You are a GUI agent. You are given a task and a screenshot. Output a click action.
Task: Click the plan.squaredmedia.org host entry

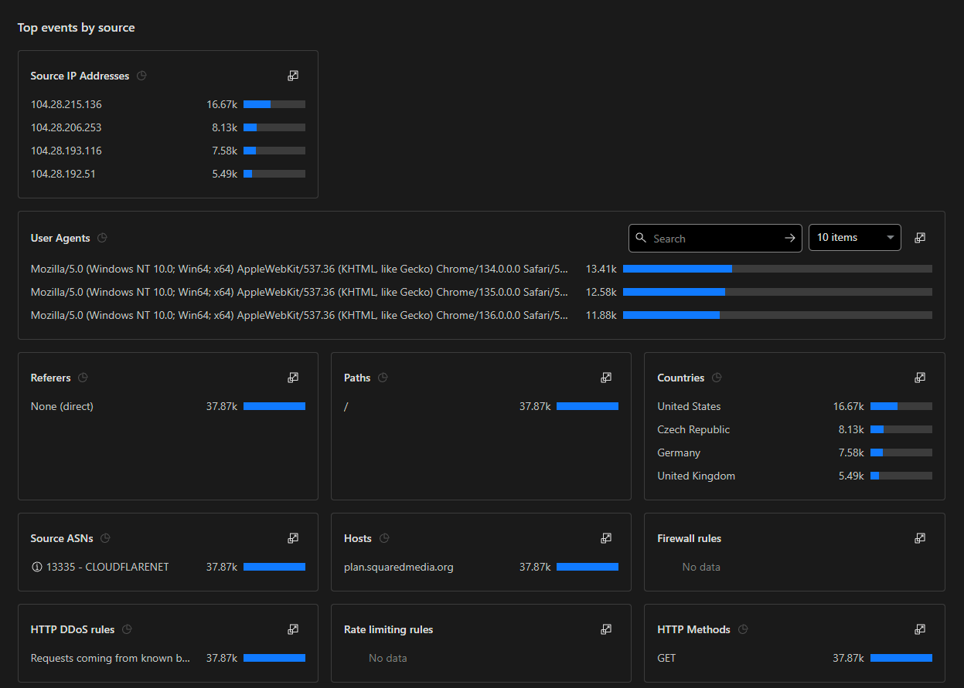pyautogui.click(x=398, y=567)
